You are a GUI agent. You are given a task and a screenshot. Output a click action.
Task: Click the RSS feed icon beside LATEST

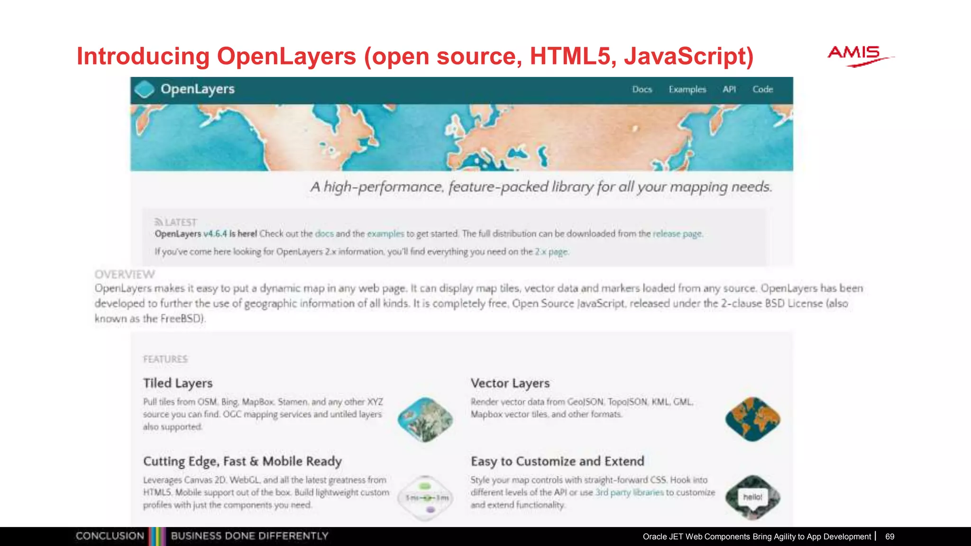(158, 222)
